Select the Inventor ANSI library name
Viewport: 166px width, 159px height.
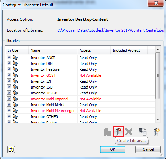(x=43, y=58)
